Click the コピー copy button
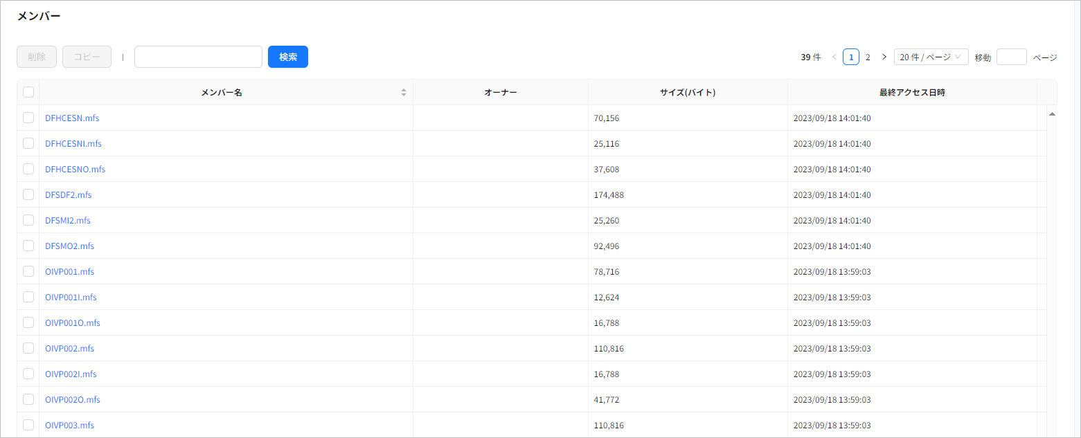The image size is (1081, 438). pyautogui.click(x=86, y=57)
